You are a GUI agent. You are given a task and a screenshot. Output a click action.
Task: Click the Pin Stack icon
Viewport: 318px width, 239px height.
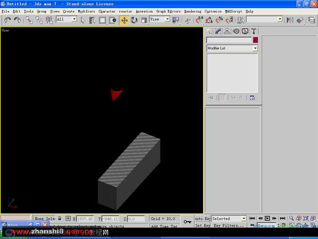point(211,98)
